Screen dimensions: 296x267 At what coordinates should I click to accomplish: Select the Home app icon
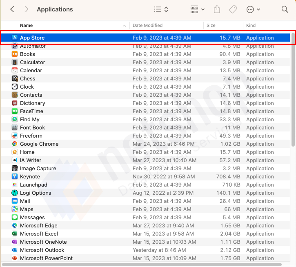(x=15, y=152)
